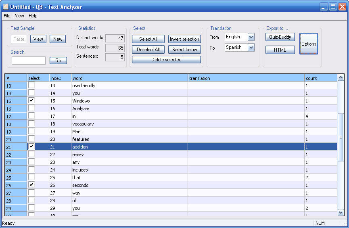Image resolution: width=349 pixels, height=228 pixels.
Task: Click the Distinct words value 47
Action: point(115,38)
